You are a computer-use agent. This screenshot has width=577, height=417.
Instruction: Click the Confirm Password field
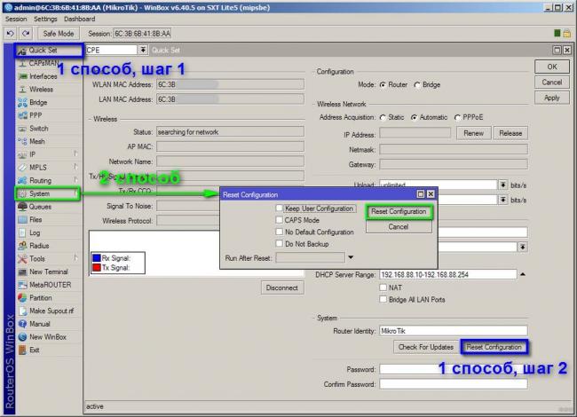point(453,384)
